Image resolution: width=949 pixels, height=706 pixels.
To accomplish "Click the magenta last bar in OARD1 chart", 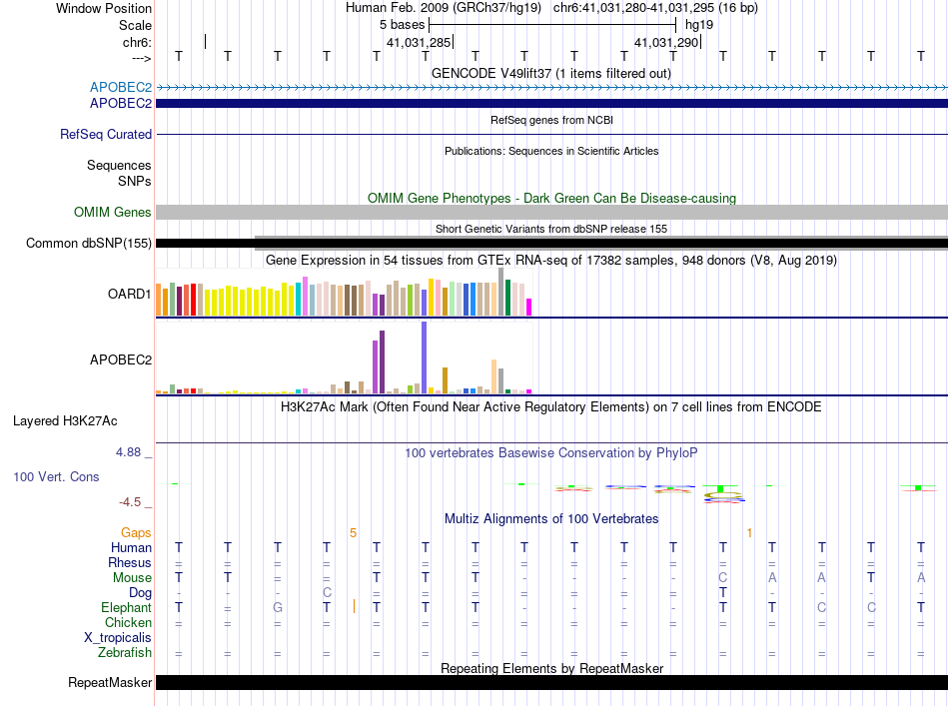I will [x=529, y=308].
